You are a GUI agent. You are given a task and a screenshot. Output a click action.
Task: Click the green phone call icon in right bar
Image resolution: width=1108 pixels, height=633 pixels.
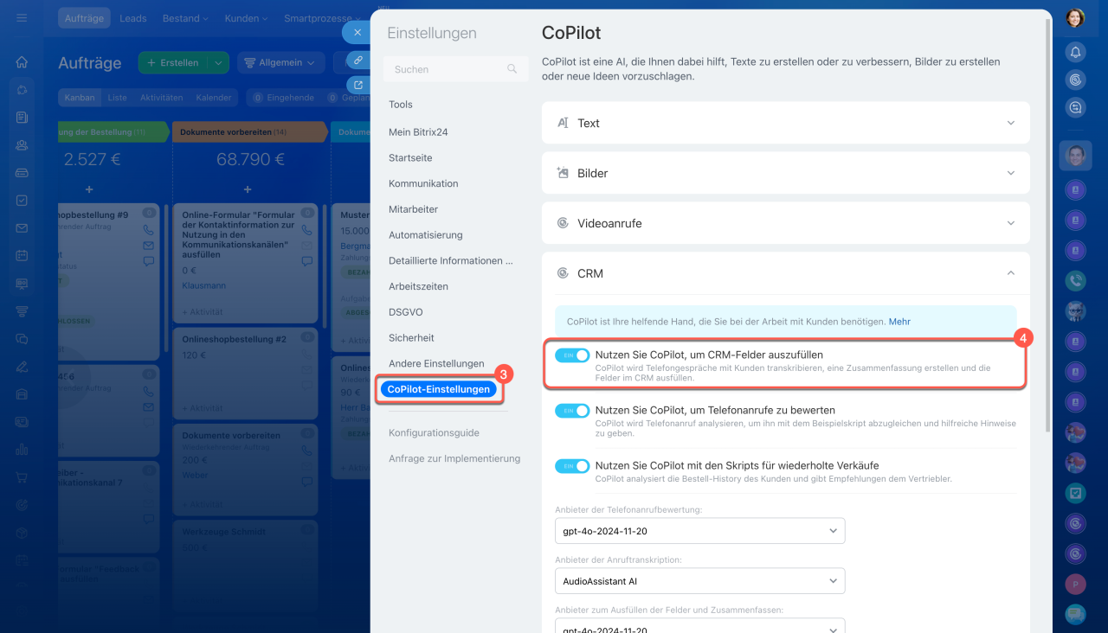coord(1075,280)
